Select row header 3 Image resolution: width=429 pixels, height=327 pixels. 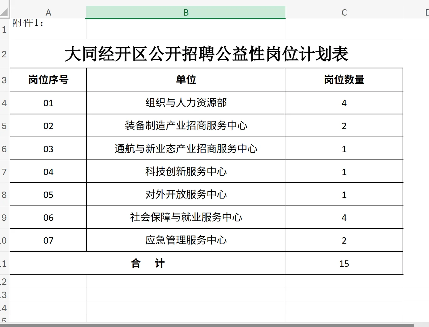(5, 80)
